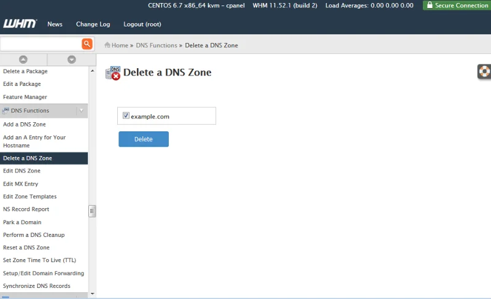Image resolution: width=491 pixels, height=299 pixels.
Task: Open Synchronize DNS Records
Action: coord(37,286)
